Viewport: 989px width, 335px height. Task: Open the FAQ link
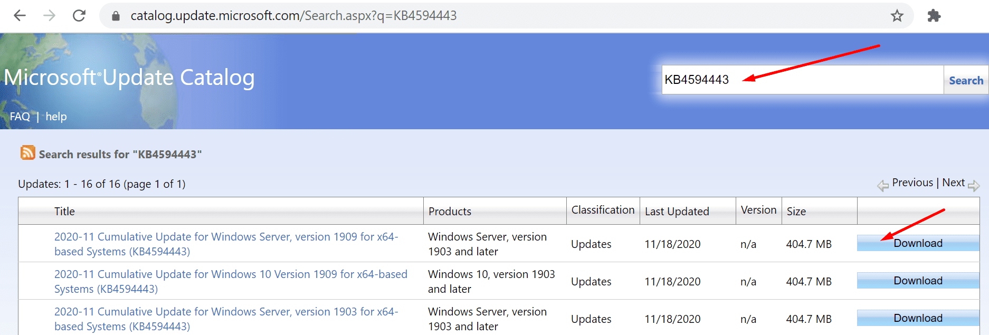[x=20, y=117]
